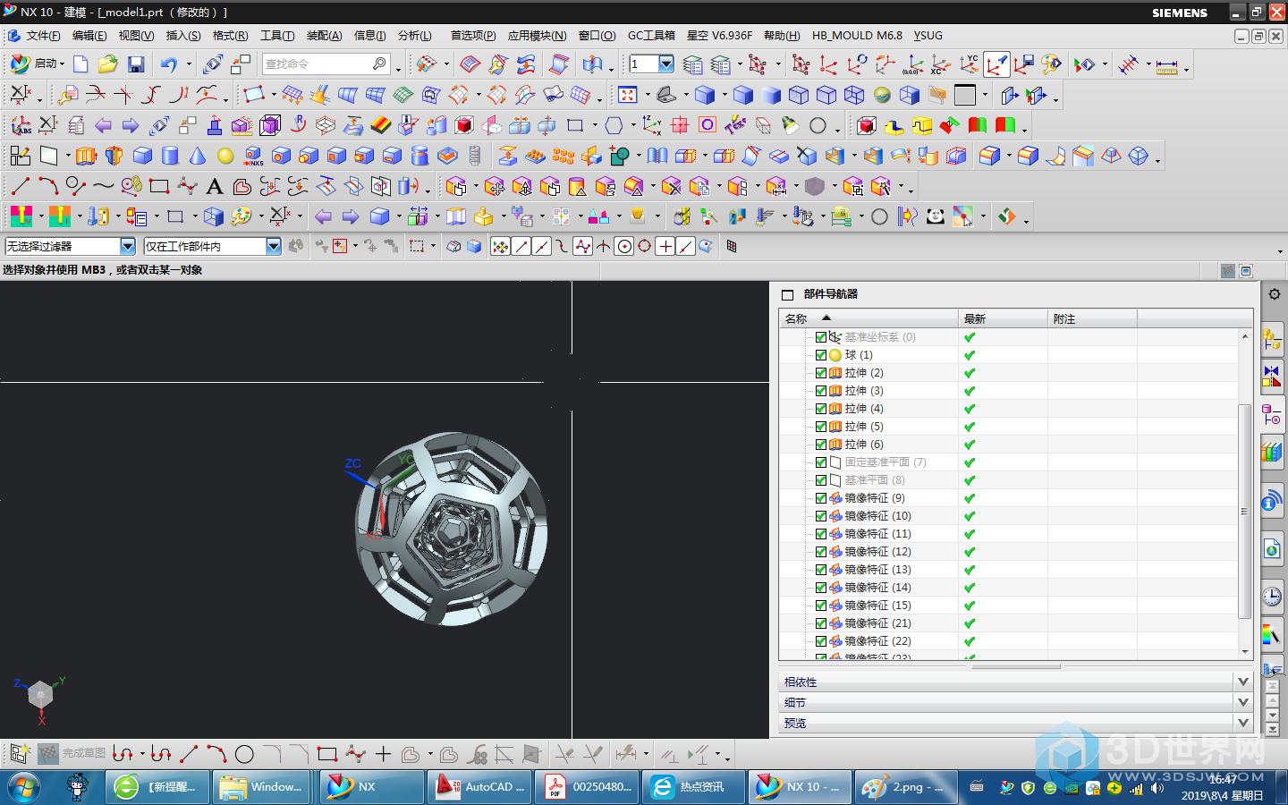Select the yellow Sphere primitive tool

(225, 156)
